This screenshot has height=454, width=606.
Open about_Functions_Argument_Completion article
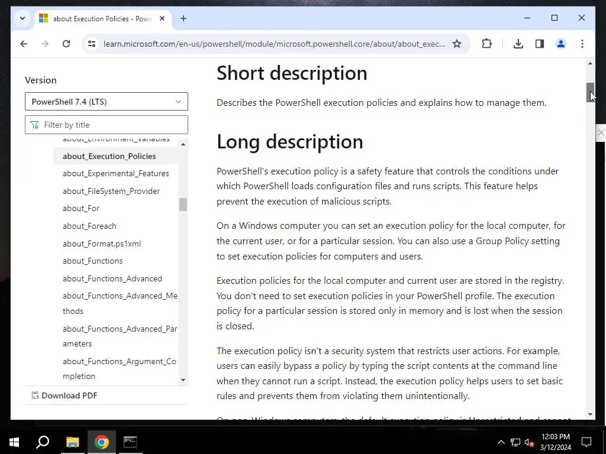120,369
